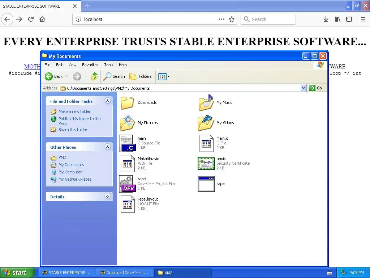The height and width of the screenshot is (278, 370).
Task: Select the My Music folder
Action: (x=215, y=102)
